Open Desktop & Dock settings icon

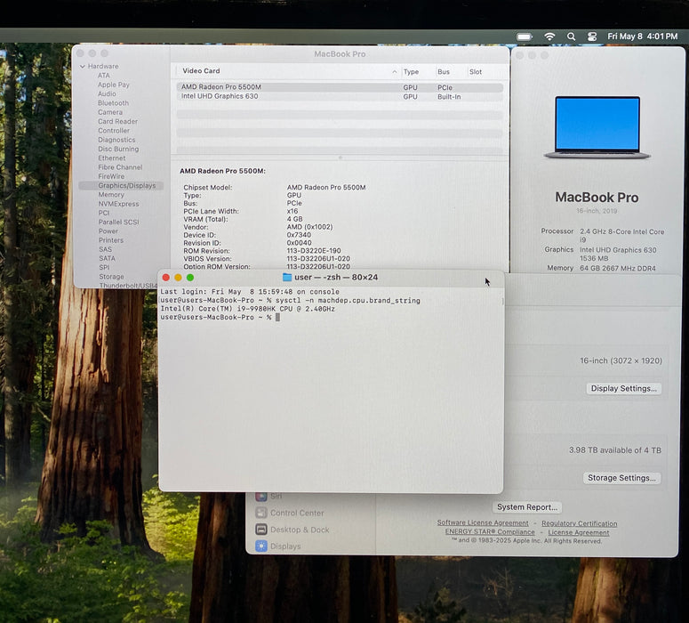click(261, 530)
